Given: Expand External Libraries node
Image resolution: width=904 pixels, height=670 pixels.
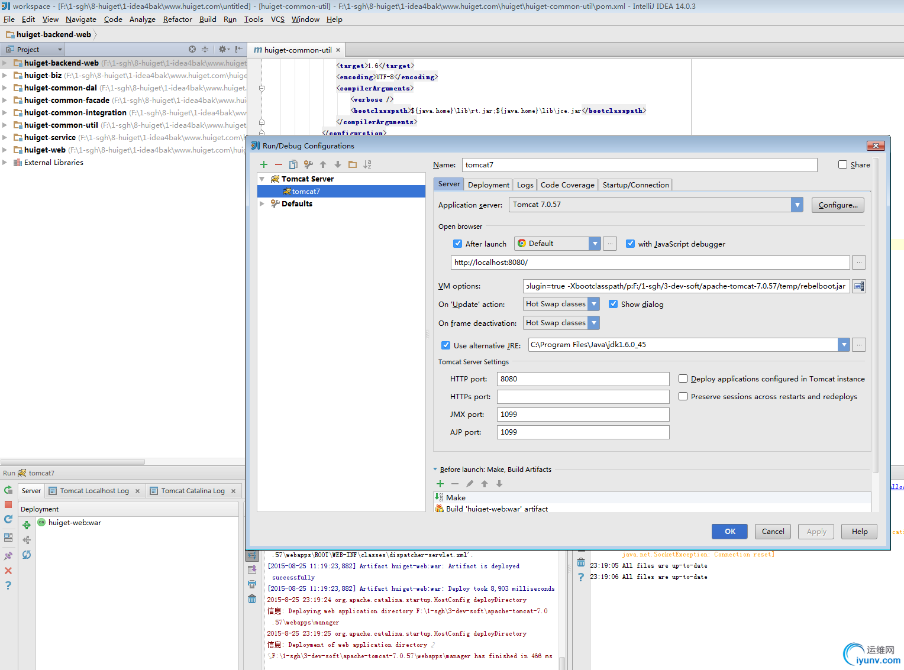Looking at the screenshot, I should (x=5, y=162).
